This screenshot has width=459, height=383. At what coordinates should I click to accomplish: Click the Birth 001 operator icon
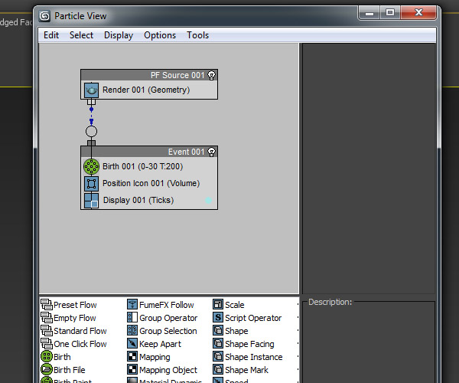(x=91, y=166)
